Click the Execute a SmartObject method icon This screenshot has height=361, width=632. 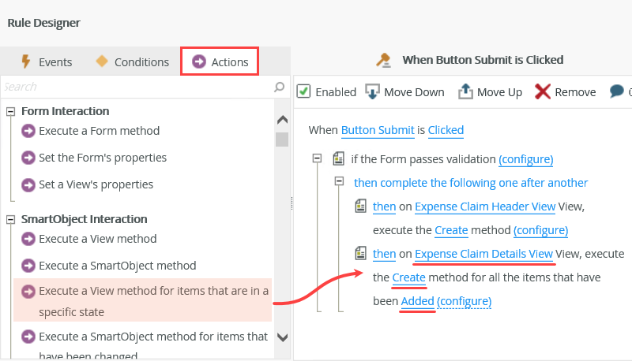pyautogui.click(x=28, y=266)
